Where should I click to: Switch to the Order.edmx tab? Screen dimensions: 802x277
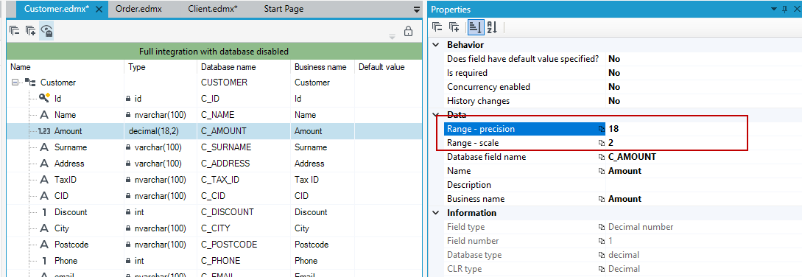(138, 10)
